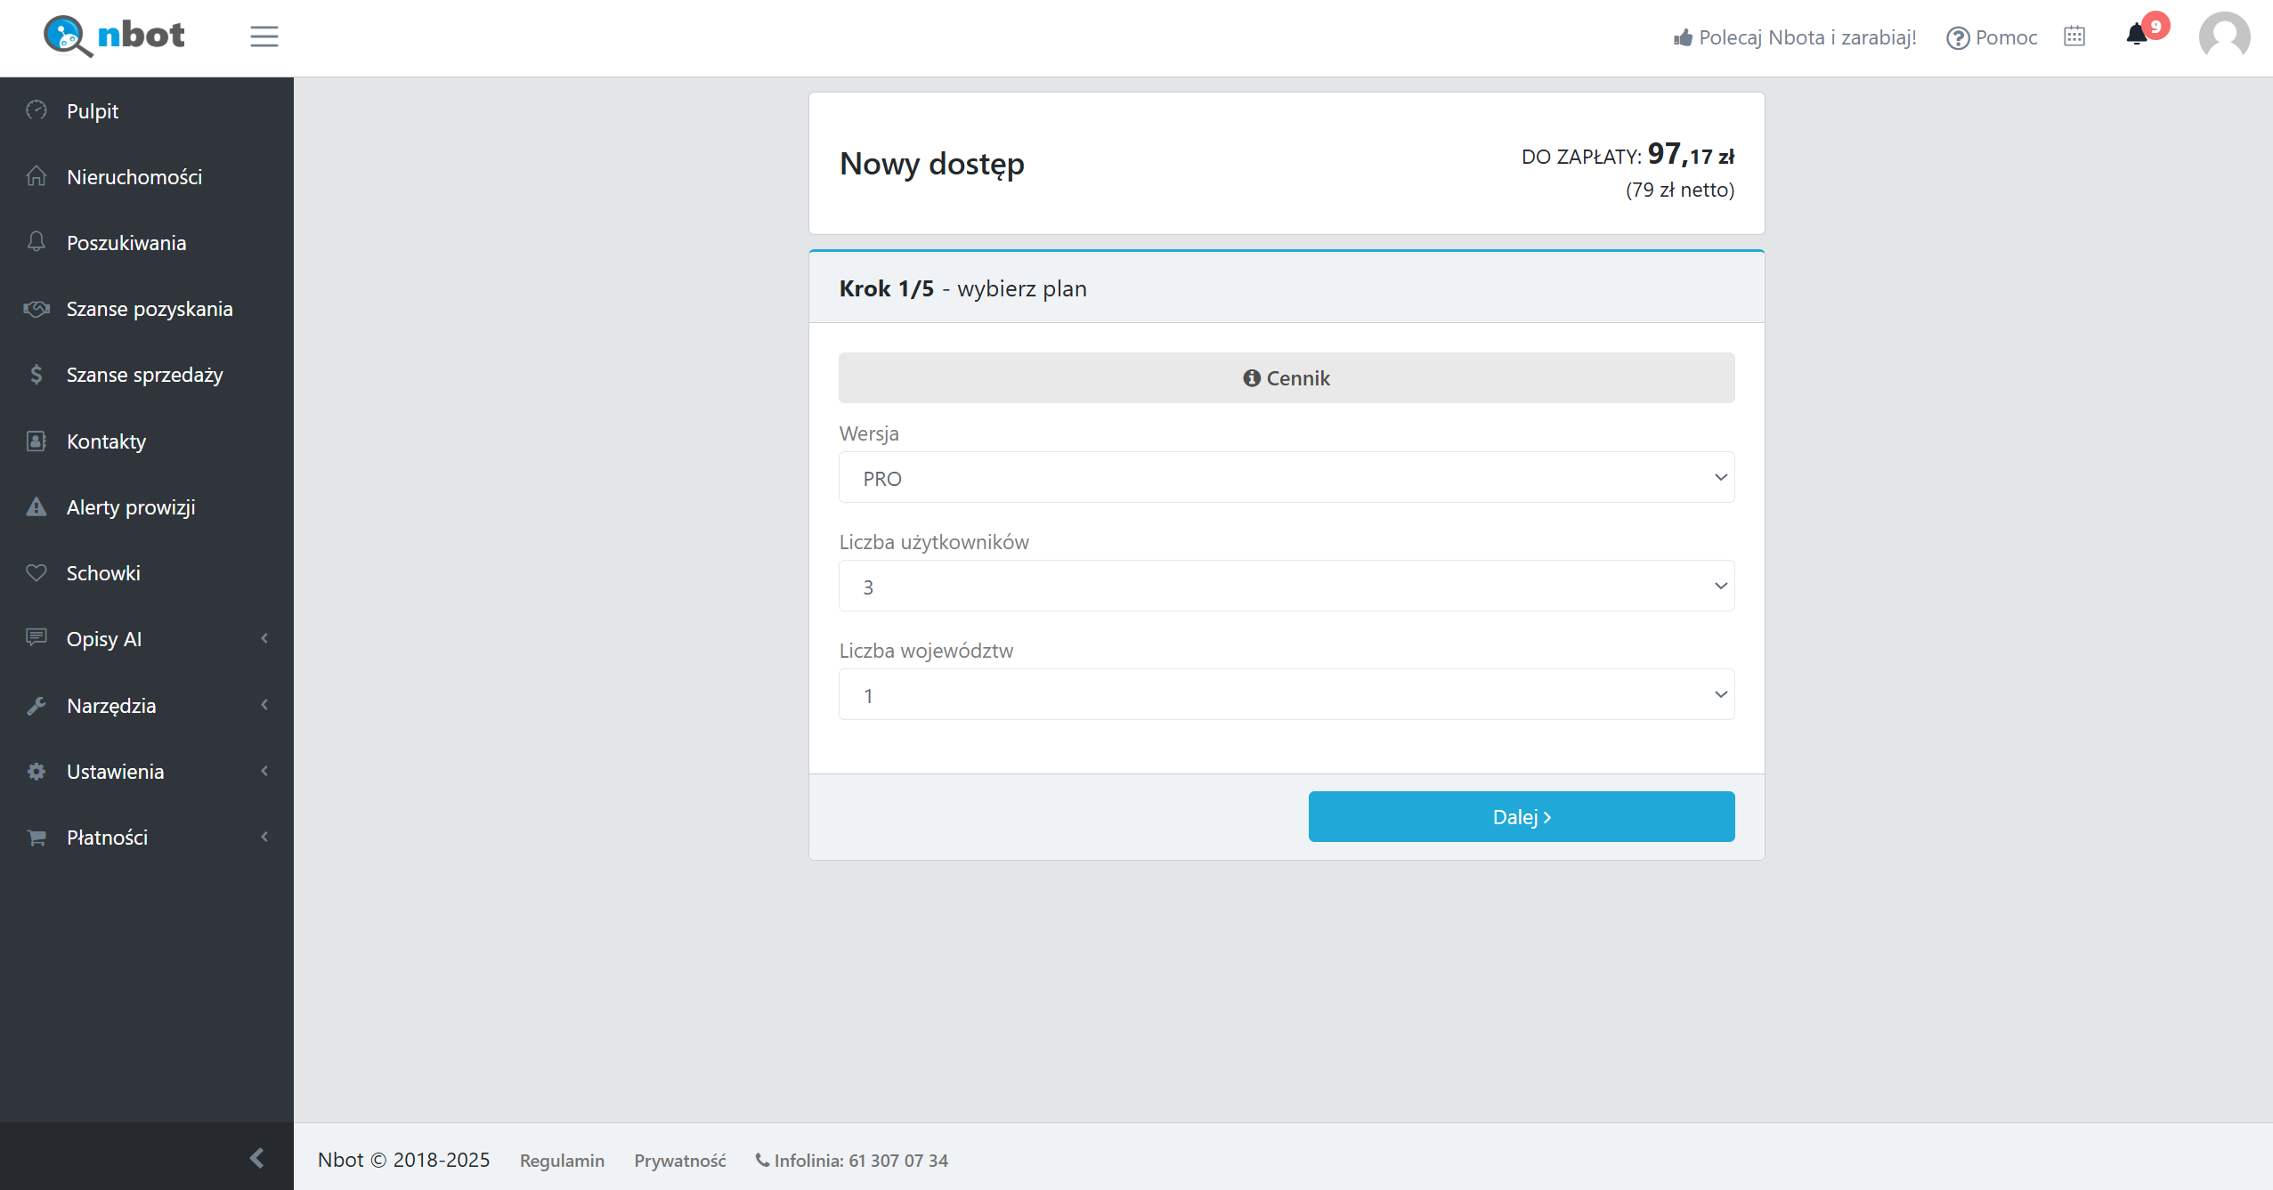This screenshot has height=1190, width=2273.
Task: Open the Wersja dropdown
Action: (x=1286, y=478)
